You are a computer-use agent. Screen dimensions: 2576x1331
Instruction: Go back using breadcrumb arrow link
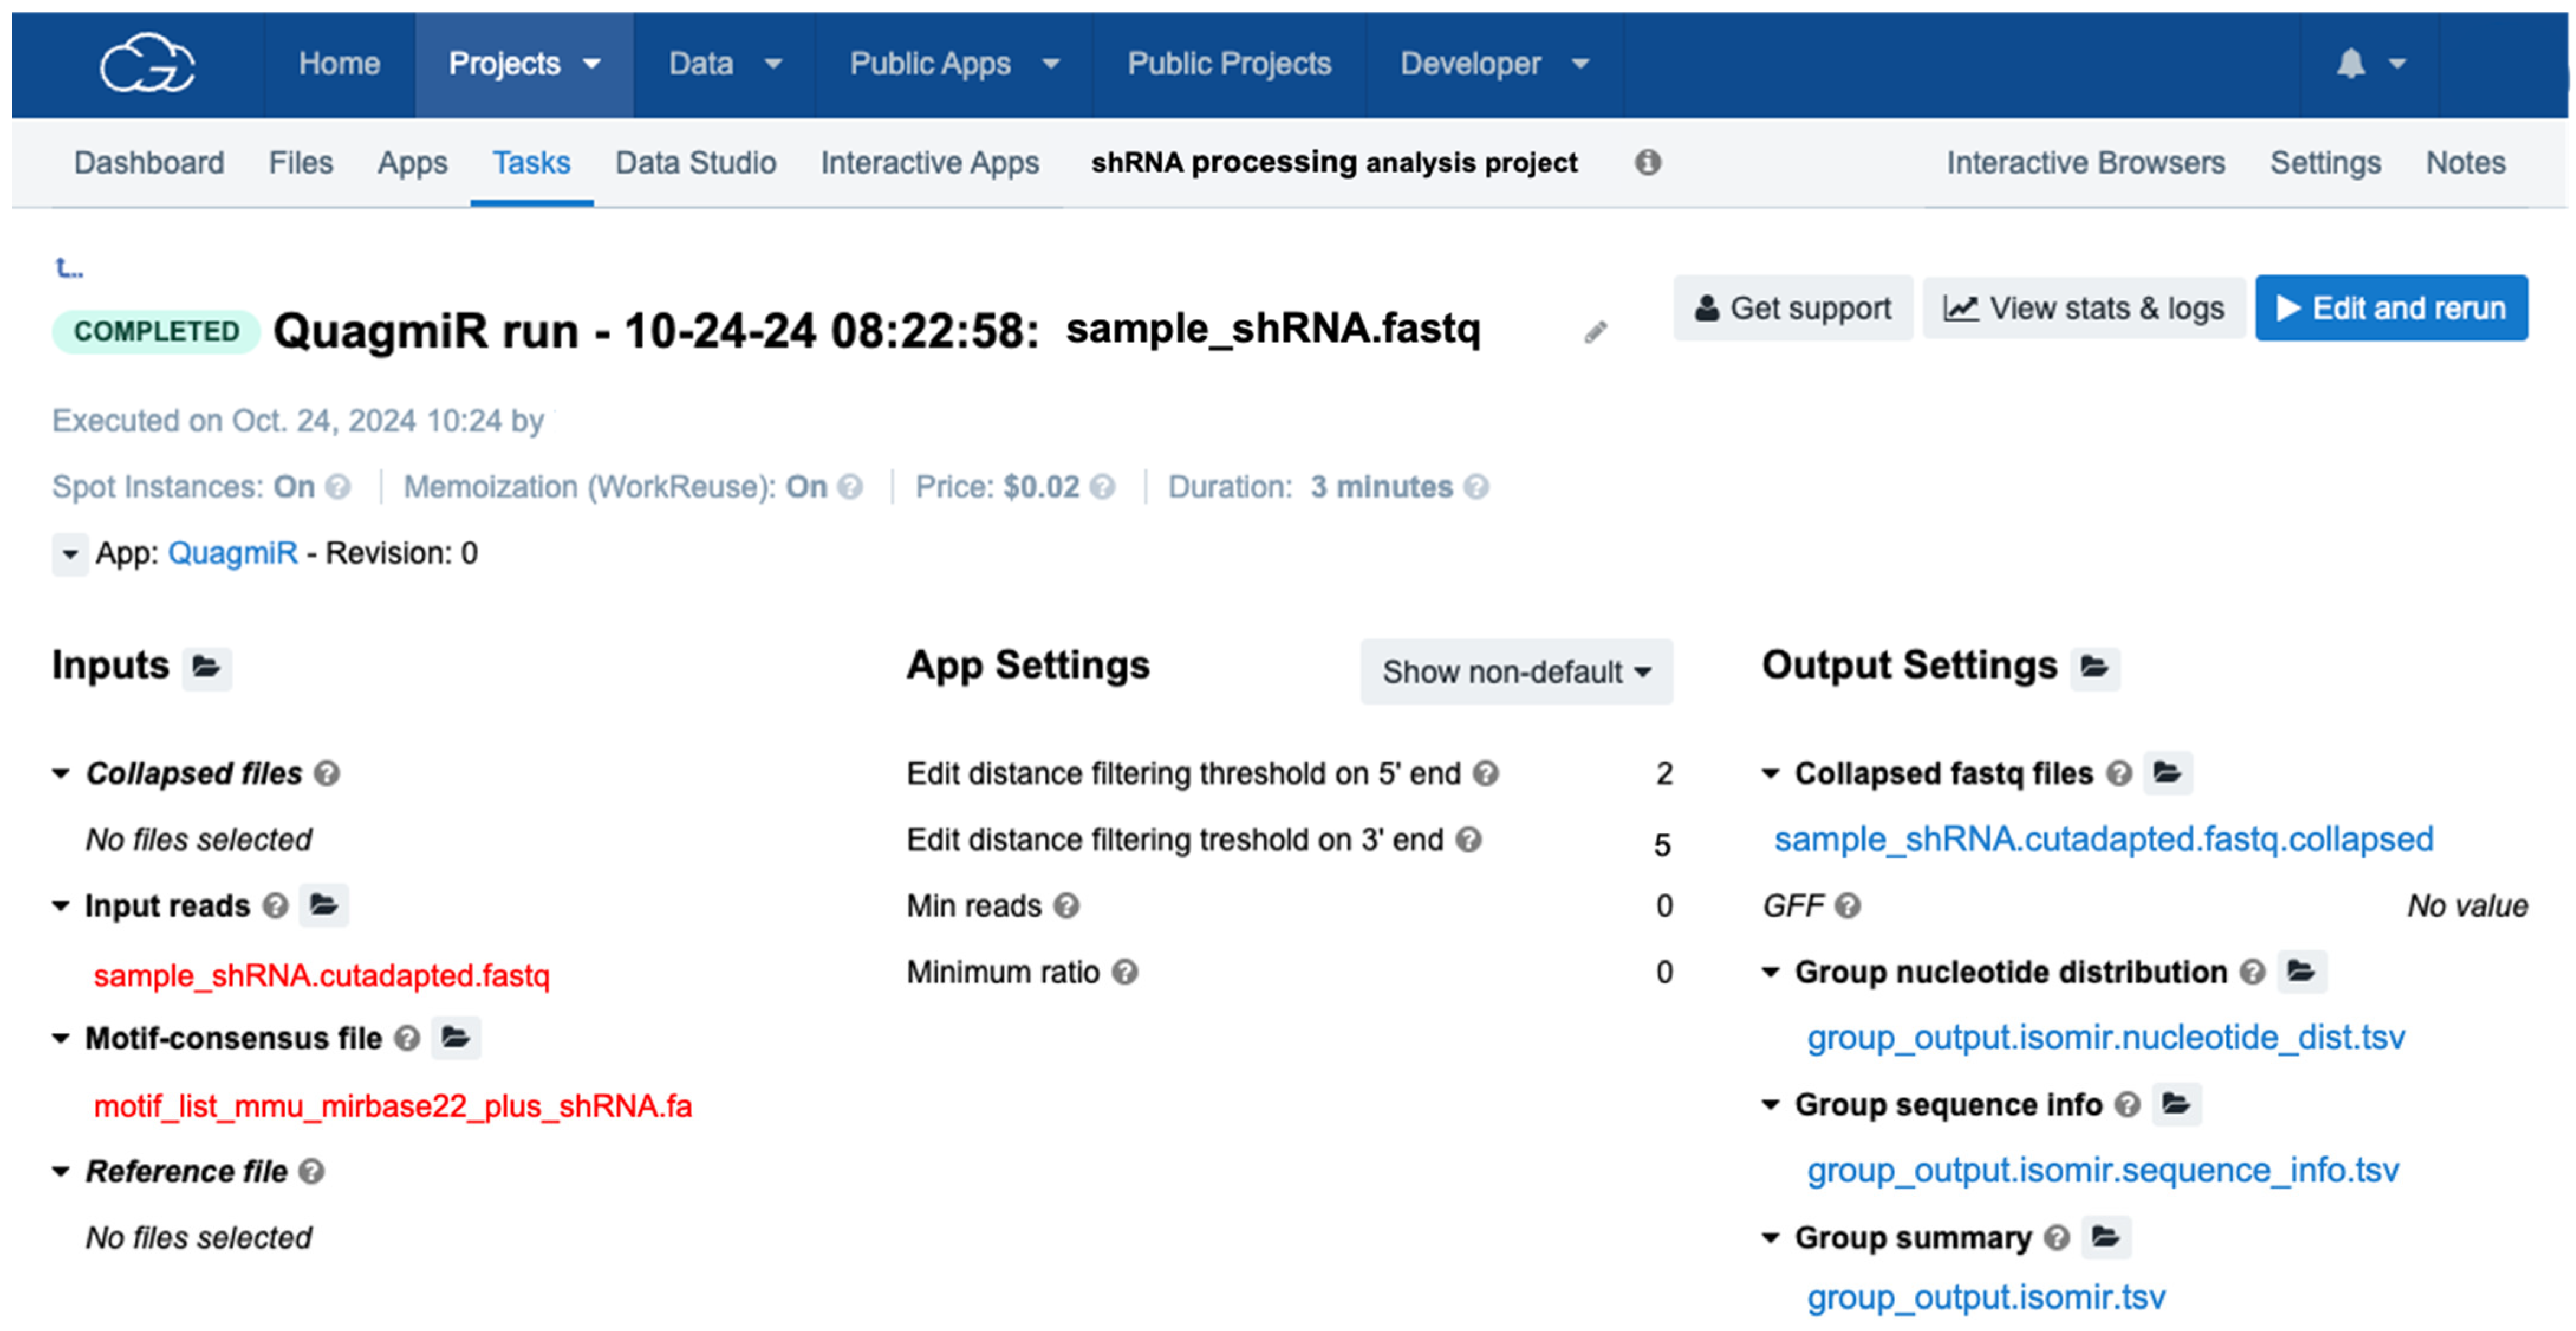[68, 268]
